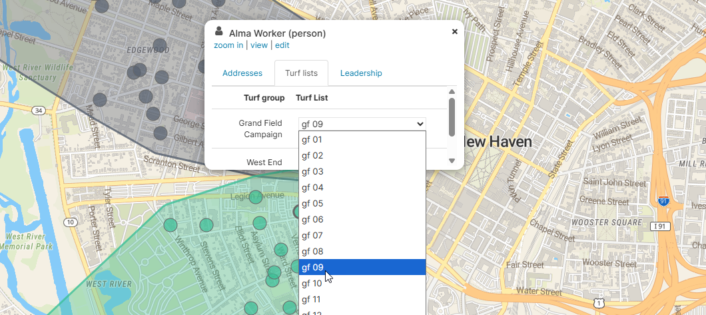Open the Leadership tab
The width and height of the screenshot is (706, 315).
361,73
